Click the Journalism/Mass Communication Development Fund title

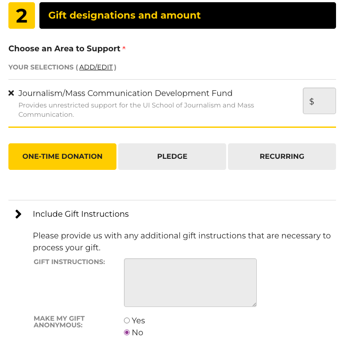coord(125,93)
